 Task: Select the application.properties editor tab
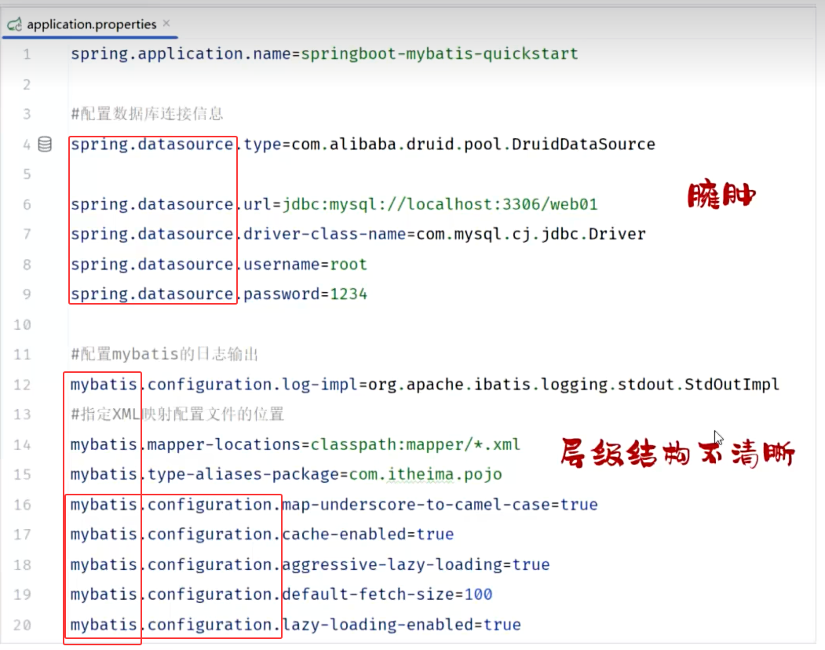coord(91,24)
